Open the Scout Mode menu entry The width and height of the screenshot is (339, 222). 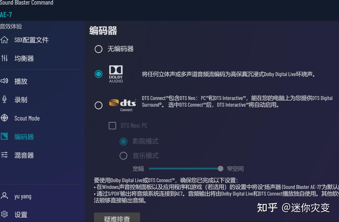27,118
